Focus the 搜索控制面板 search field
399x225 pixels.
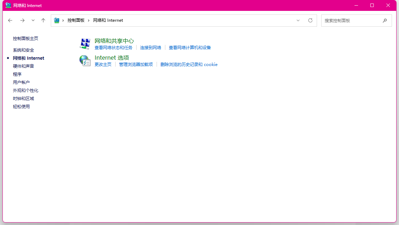357,20
